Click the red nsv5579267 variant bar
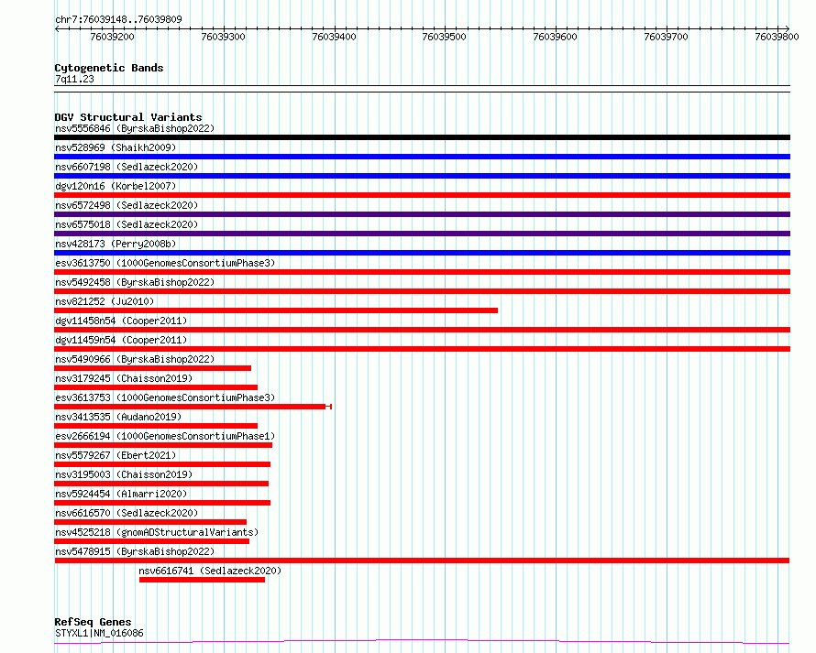The height and width of the screenshot is (653, 816). [162, 464]
